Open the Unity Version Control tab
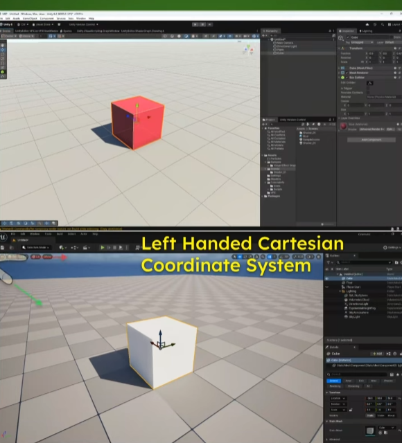402x443 pixels. point(292,120)
